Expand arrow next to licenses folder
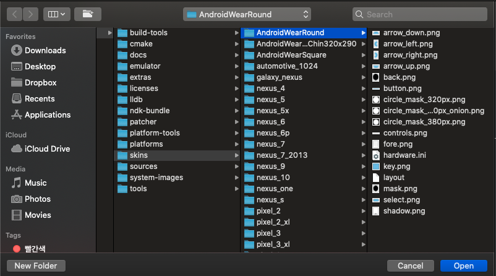The height and width of the screenshot is (276, 496). pyautogui.click(x=237, y=88)
